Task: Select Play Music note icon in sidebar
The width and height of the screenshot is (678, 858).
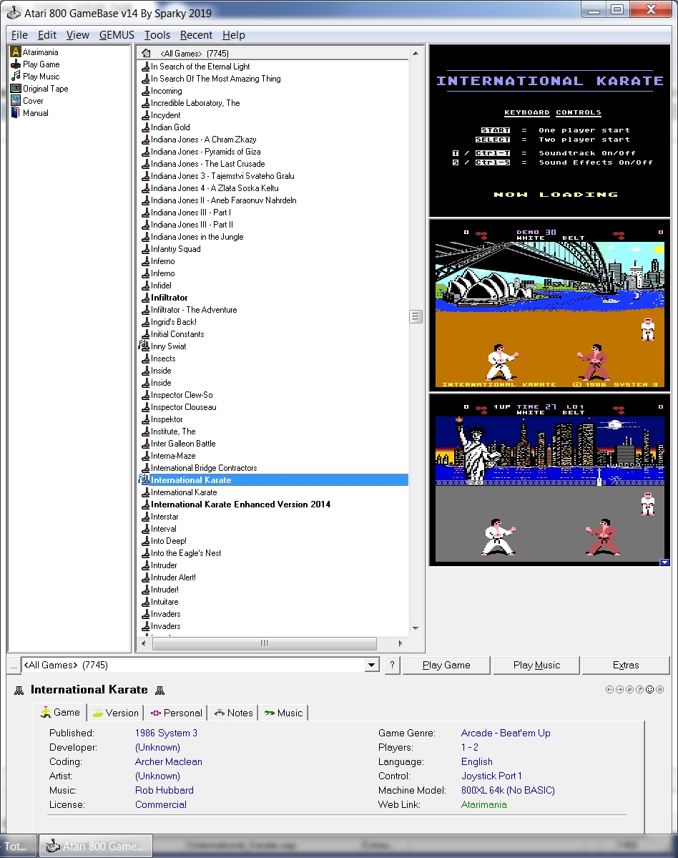Action: coord(16,76)
